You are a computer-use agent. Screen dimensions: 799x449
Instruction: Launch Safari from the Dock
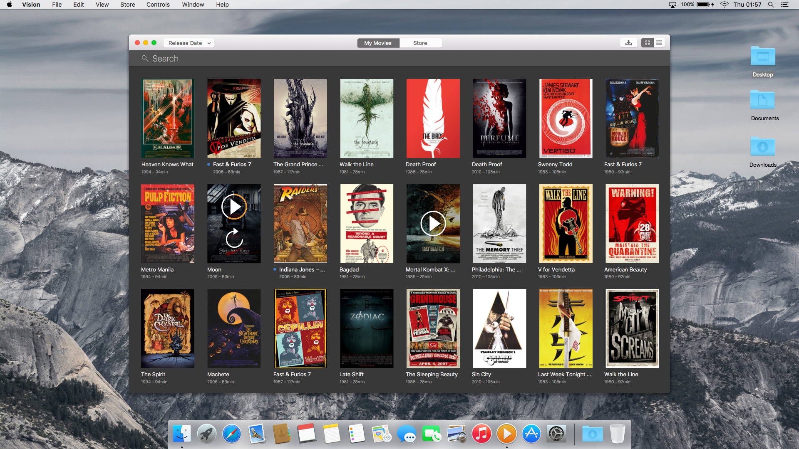pos(231,434)
